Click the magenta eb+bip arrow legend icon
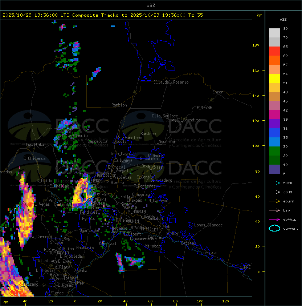The height and width of the screenshot is (306, 302). [274, 220]
